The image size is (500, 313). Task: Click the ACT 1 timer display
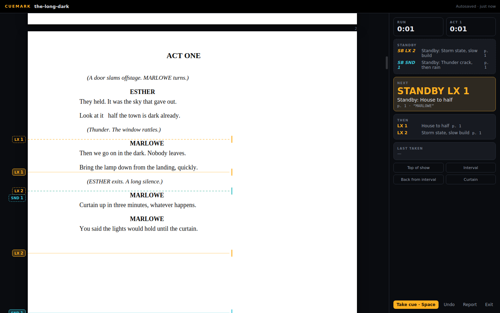[471, 27]
